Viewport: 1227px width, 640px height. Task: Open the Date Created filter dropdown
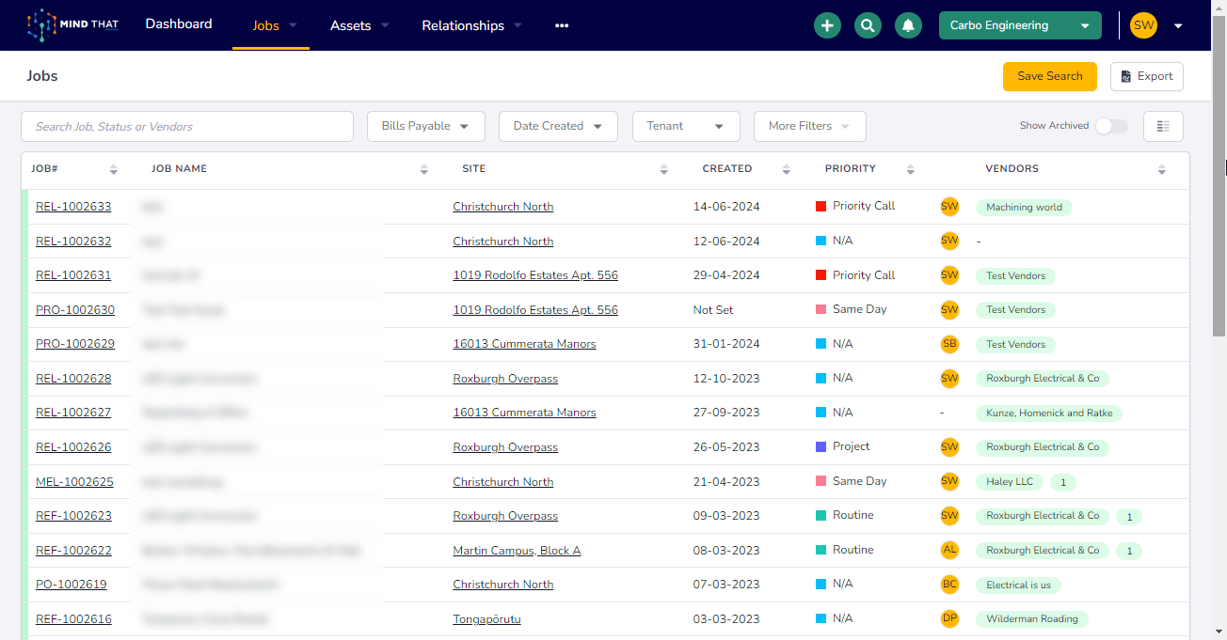(558, 126)
